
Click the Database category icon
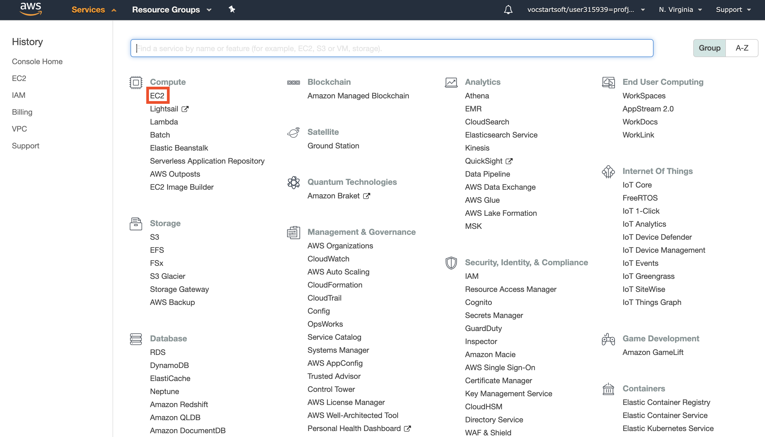(x=136, y=339)
